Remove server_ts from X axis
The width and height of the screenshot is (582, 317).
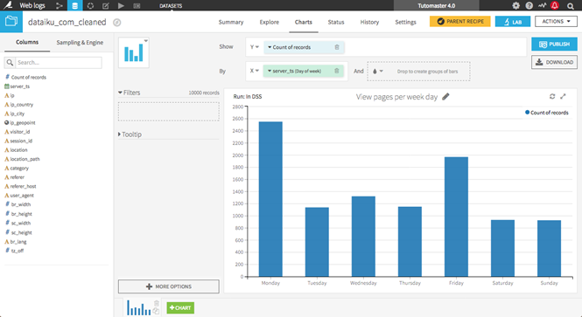pyautogui.click(x=337, y=71)
